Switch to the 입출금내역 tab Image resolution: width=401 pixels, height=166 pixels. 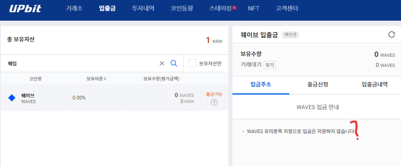(x=374, y=85)
